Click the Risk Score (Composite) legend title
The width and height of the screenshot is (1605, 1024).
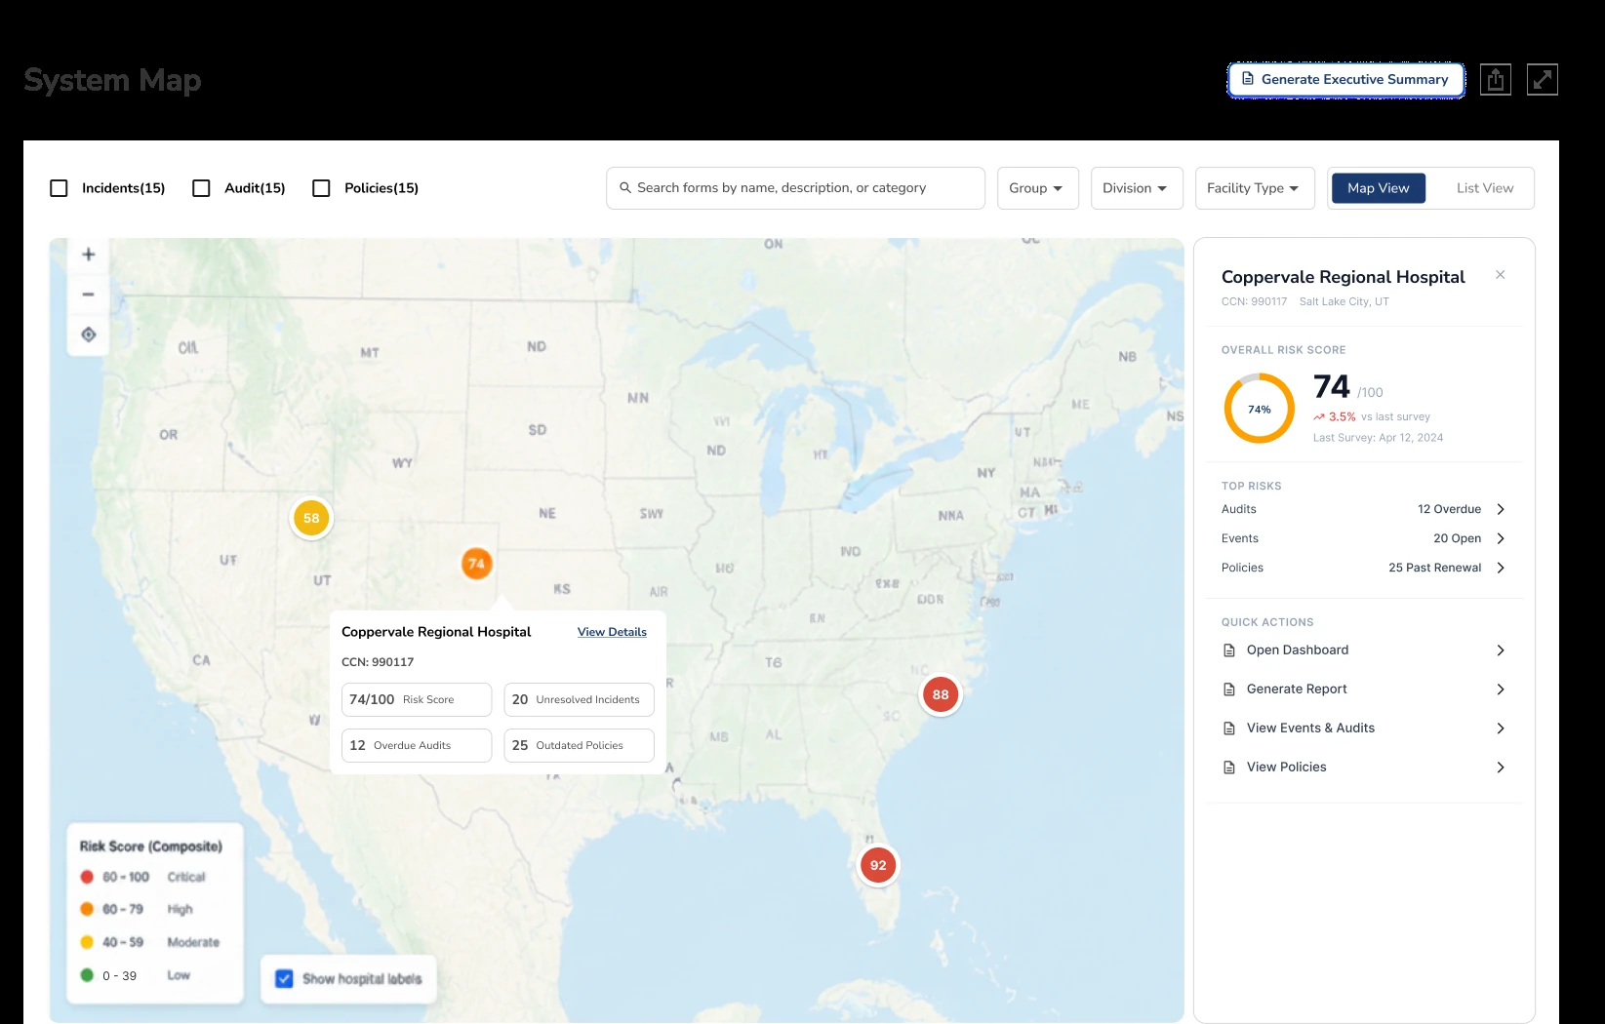pos(151,847)
